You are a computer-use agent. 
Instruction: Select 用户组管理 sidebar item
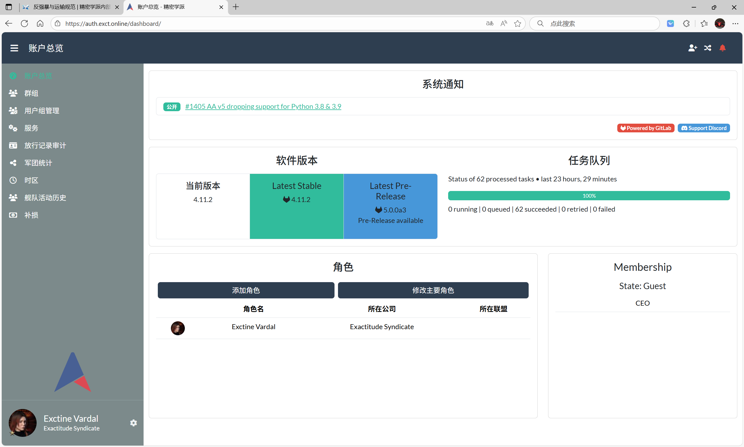pos(42,111)
